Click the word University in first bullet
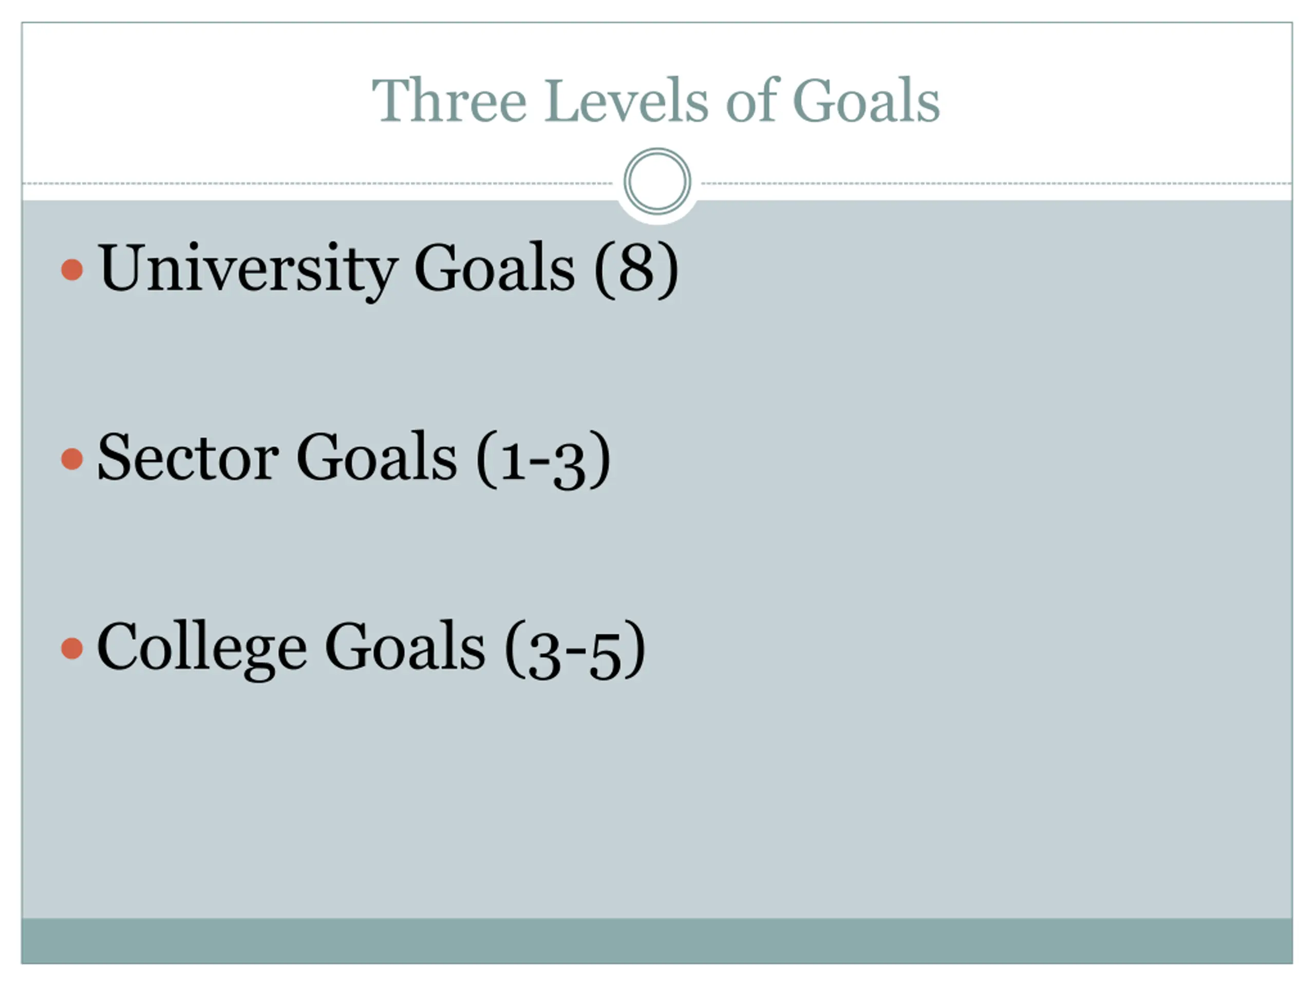1315x986 pixels. pyautogui.click(x=248, y=269)
